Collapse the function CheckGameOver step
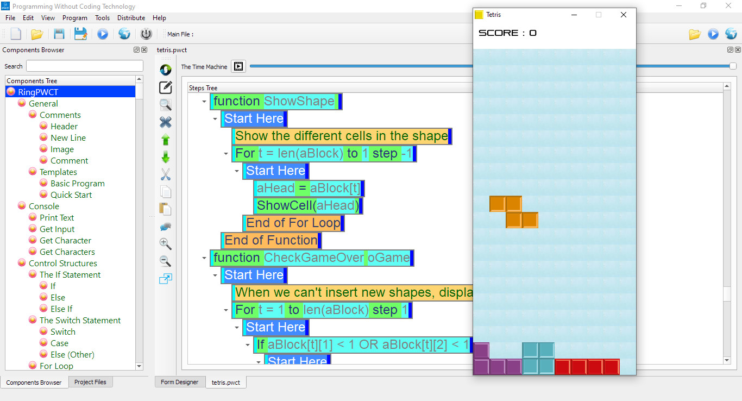 coord(204,258)
